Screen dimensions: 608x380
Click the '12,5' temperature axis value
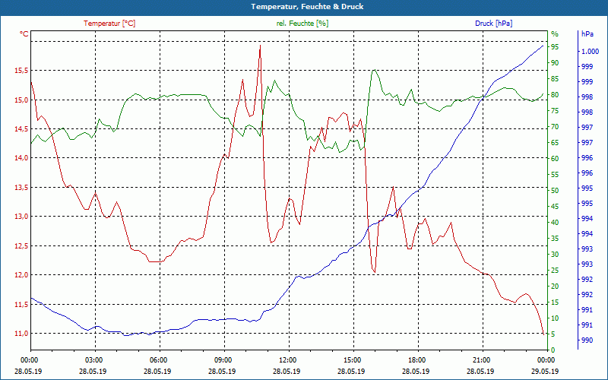point(21,245)
